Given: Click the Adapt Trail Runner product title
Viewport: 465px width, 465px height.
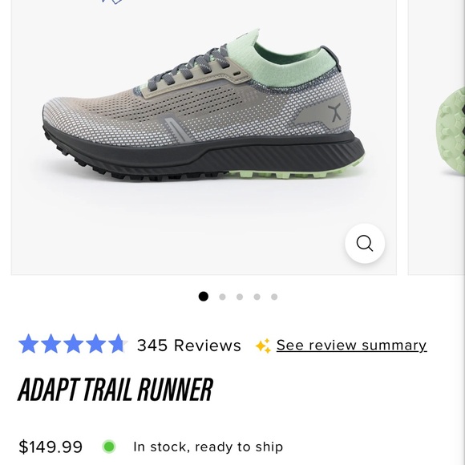Looking at the screenshot, I should (x=115, y=390).
